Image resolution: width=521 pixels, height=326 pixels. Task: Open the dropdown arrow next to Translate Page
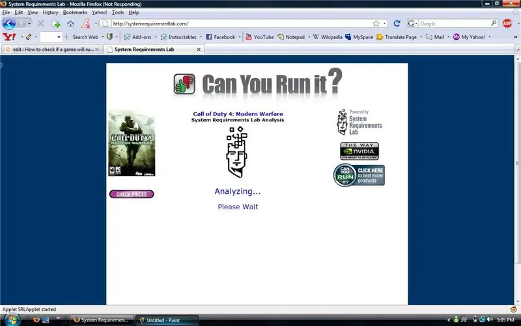[421, 37]
